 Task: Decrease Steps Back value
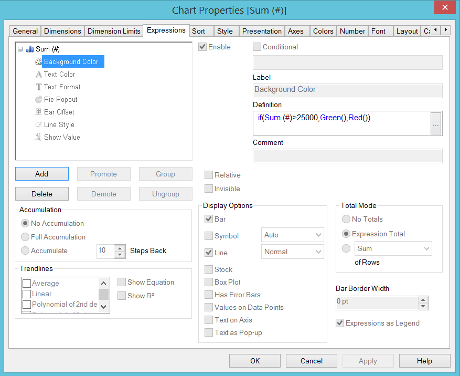tap(120, 255)
